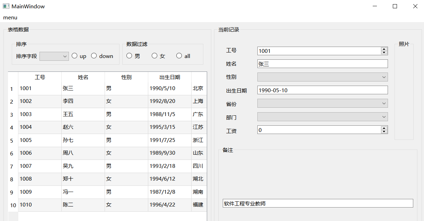The height and width of the screenshot is (221, 424).
Task: Click birth date cell 1989/9/30
Action: coord(170,153)
